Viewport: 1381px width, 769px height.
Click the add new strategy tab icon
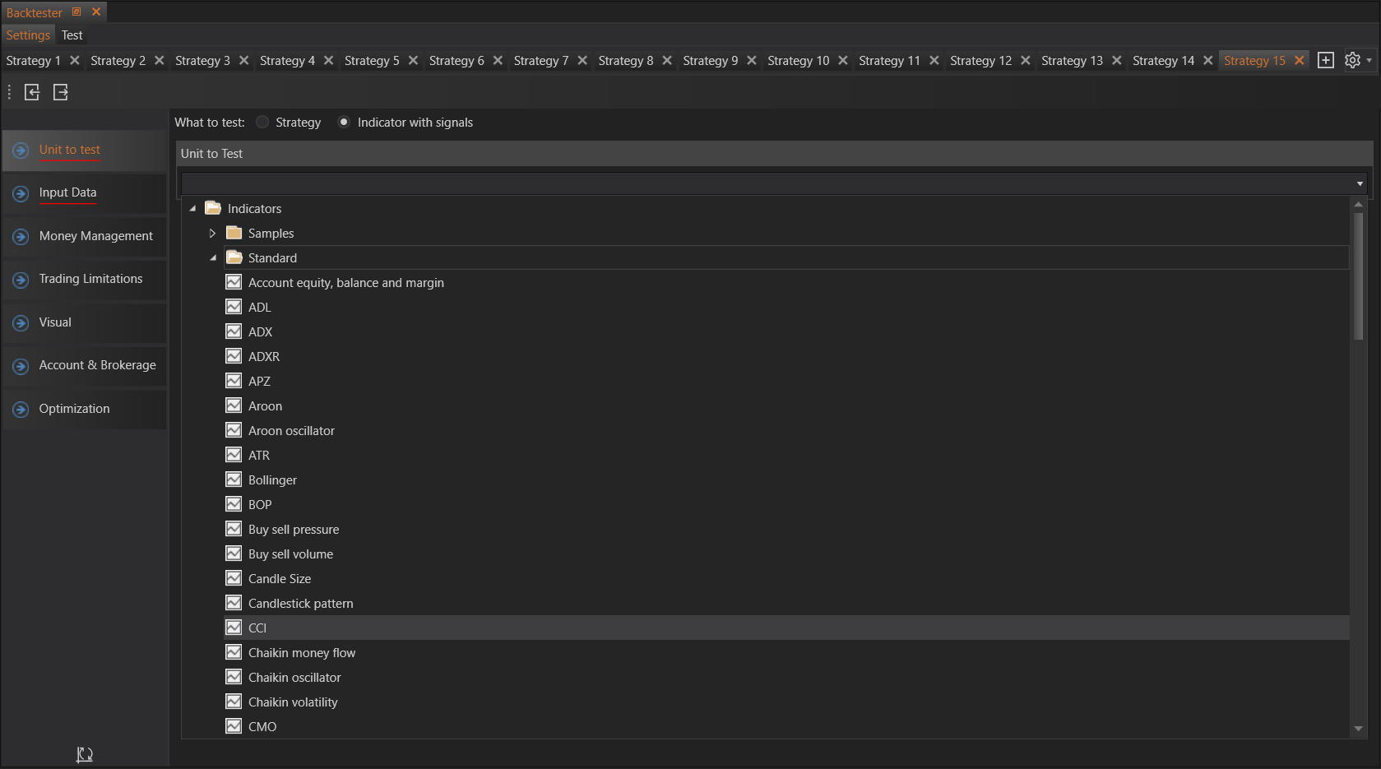click(x=1325, y=60)
